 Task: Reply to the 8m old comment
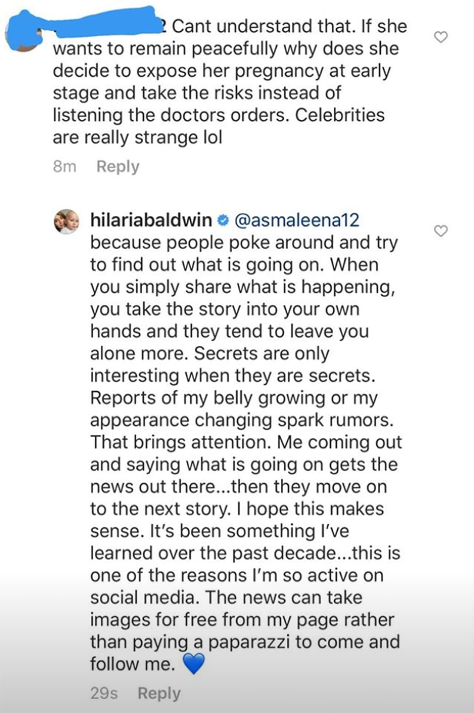coord(118,166)
